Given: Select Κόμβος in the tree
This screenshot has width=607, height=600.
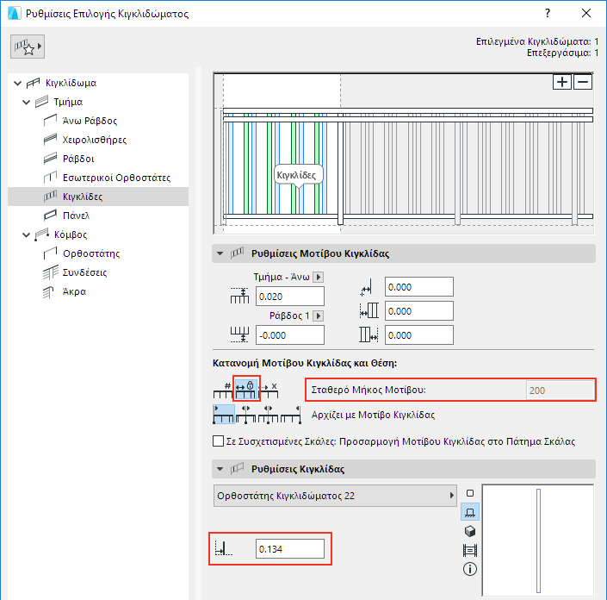Looking at the screenshot, I should click(x=71, y=234).
